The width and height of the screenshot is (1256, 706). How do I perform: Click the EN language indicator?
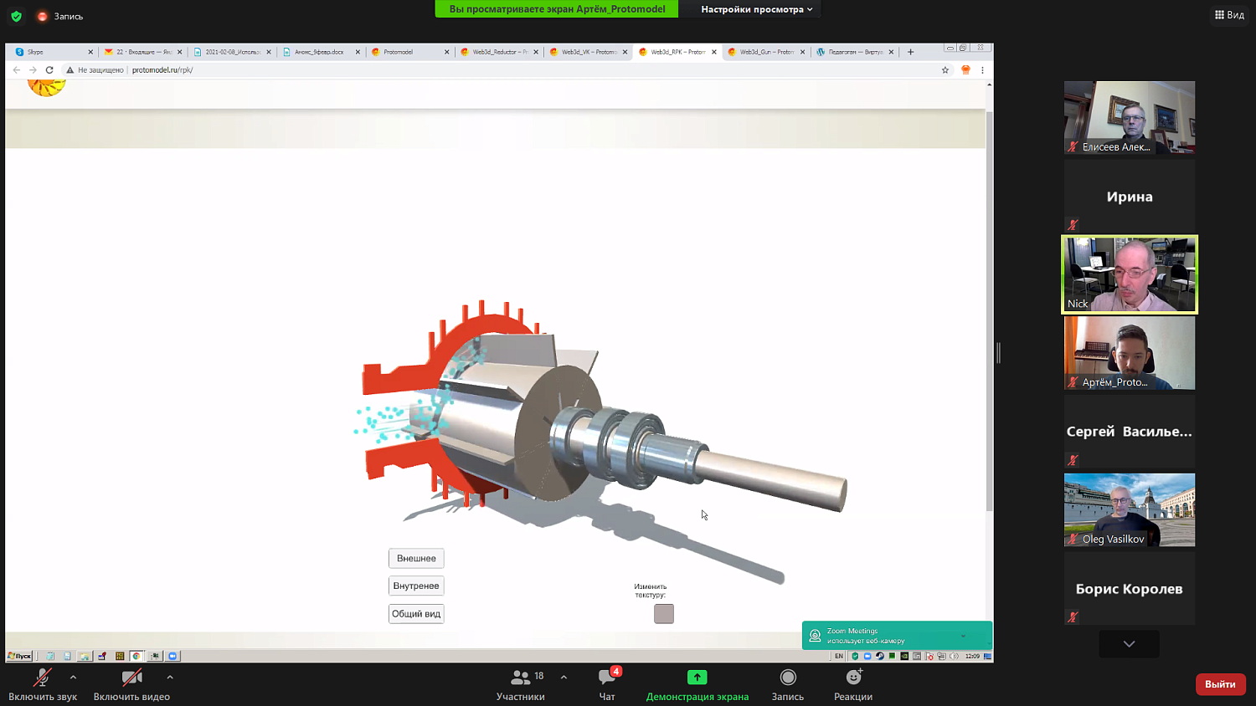click(x=839, y=656)
